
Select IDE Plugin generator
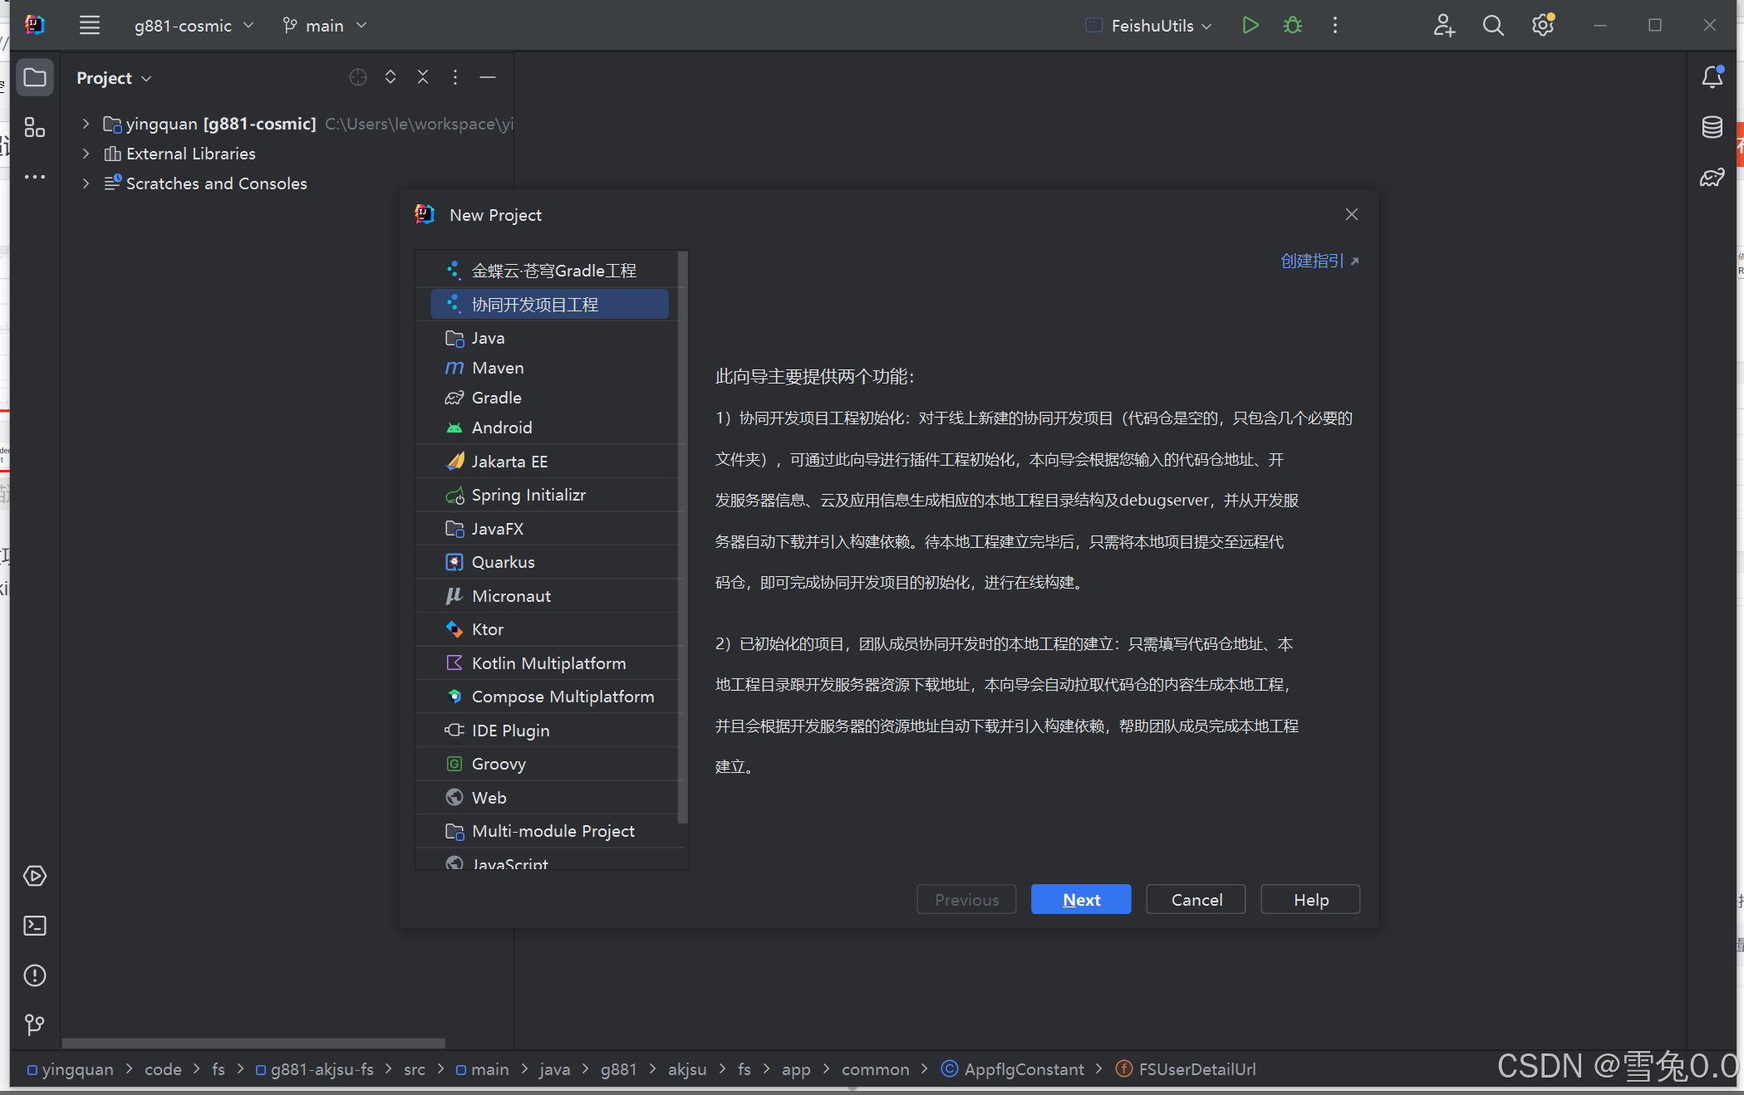coord(549,731)
